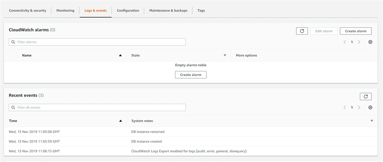Sort events by Time column arrow
This screenshot has height=162, width=383.
(120, 121)
